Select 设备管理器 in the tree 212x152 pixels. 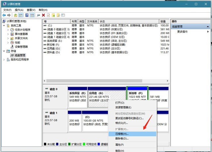[21, 47]
